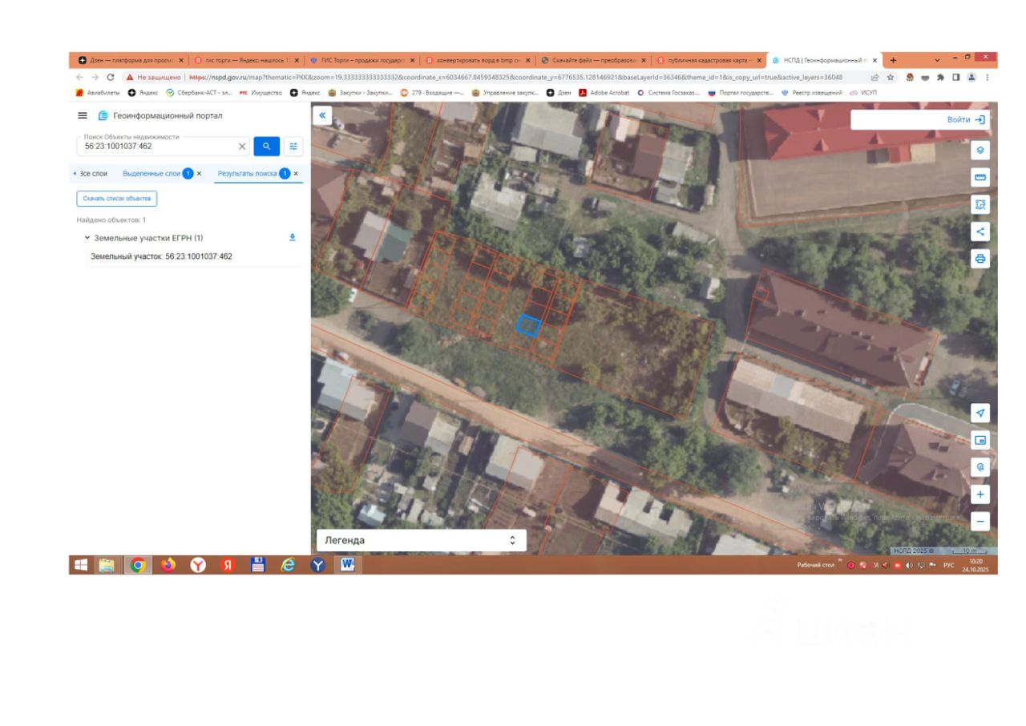Screen dimensions: 1026x726
Task: Collapse the Земельные участки ЕГРН group
Action: [87, 238]
